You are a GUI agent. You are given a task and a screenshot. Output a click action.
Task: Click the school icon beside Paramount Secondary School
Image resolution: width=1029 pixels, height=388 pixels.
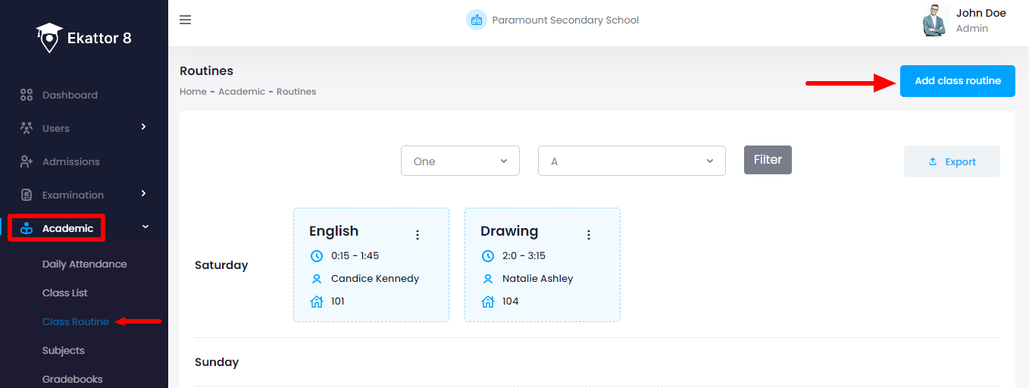[x=476, y=20]
